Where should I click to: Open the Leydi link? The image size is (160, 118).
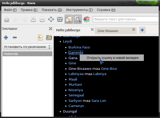[x=67, y=41]
